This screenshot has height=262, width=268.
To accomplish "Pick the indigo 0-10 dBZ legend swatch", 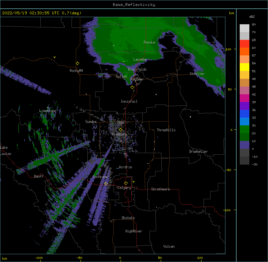I will 244,145.
